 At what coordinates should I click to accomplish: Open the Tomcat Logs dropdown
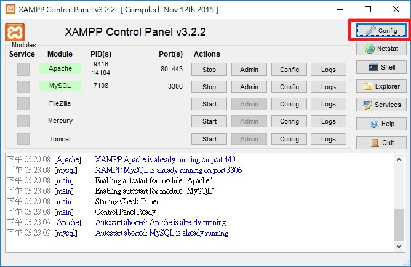(329, 139)
